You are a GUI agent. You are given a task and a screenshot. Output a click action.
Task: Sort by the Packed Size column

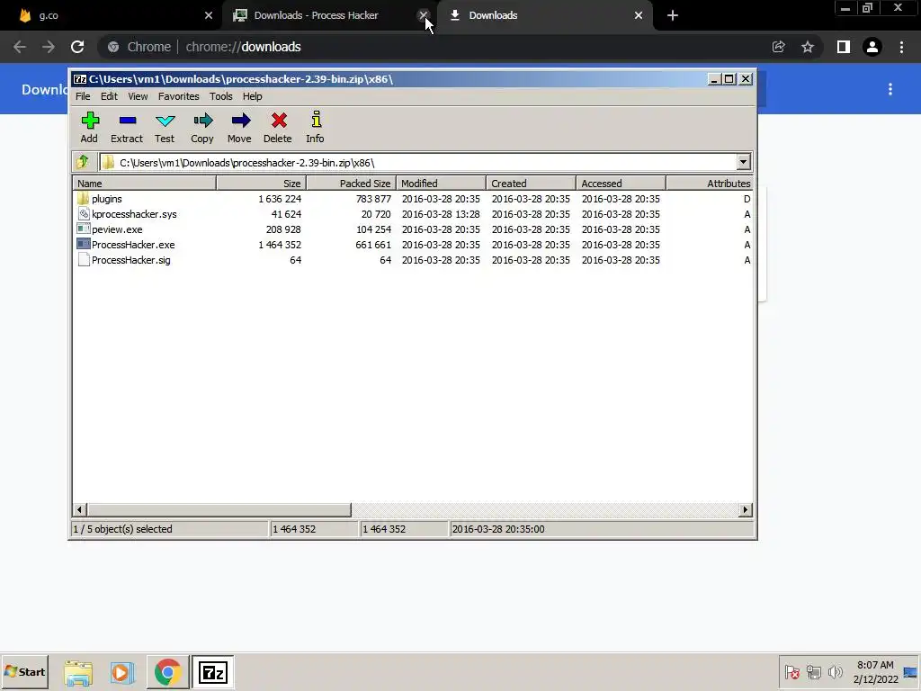[352, 184]
